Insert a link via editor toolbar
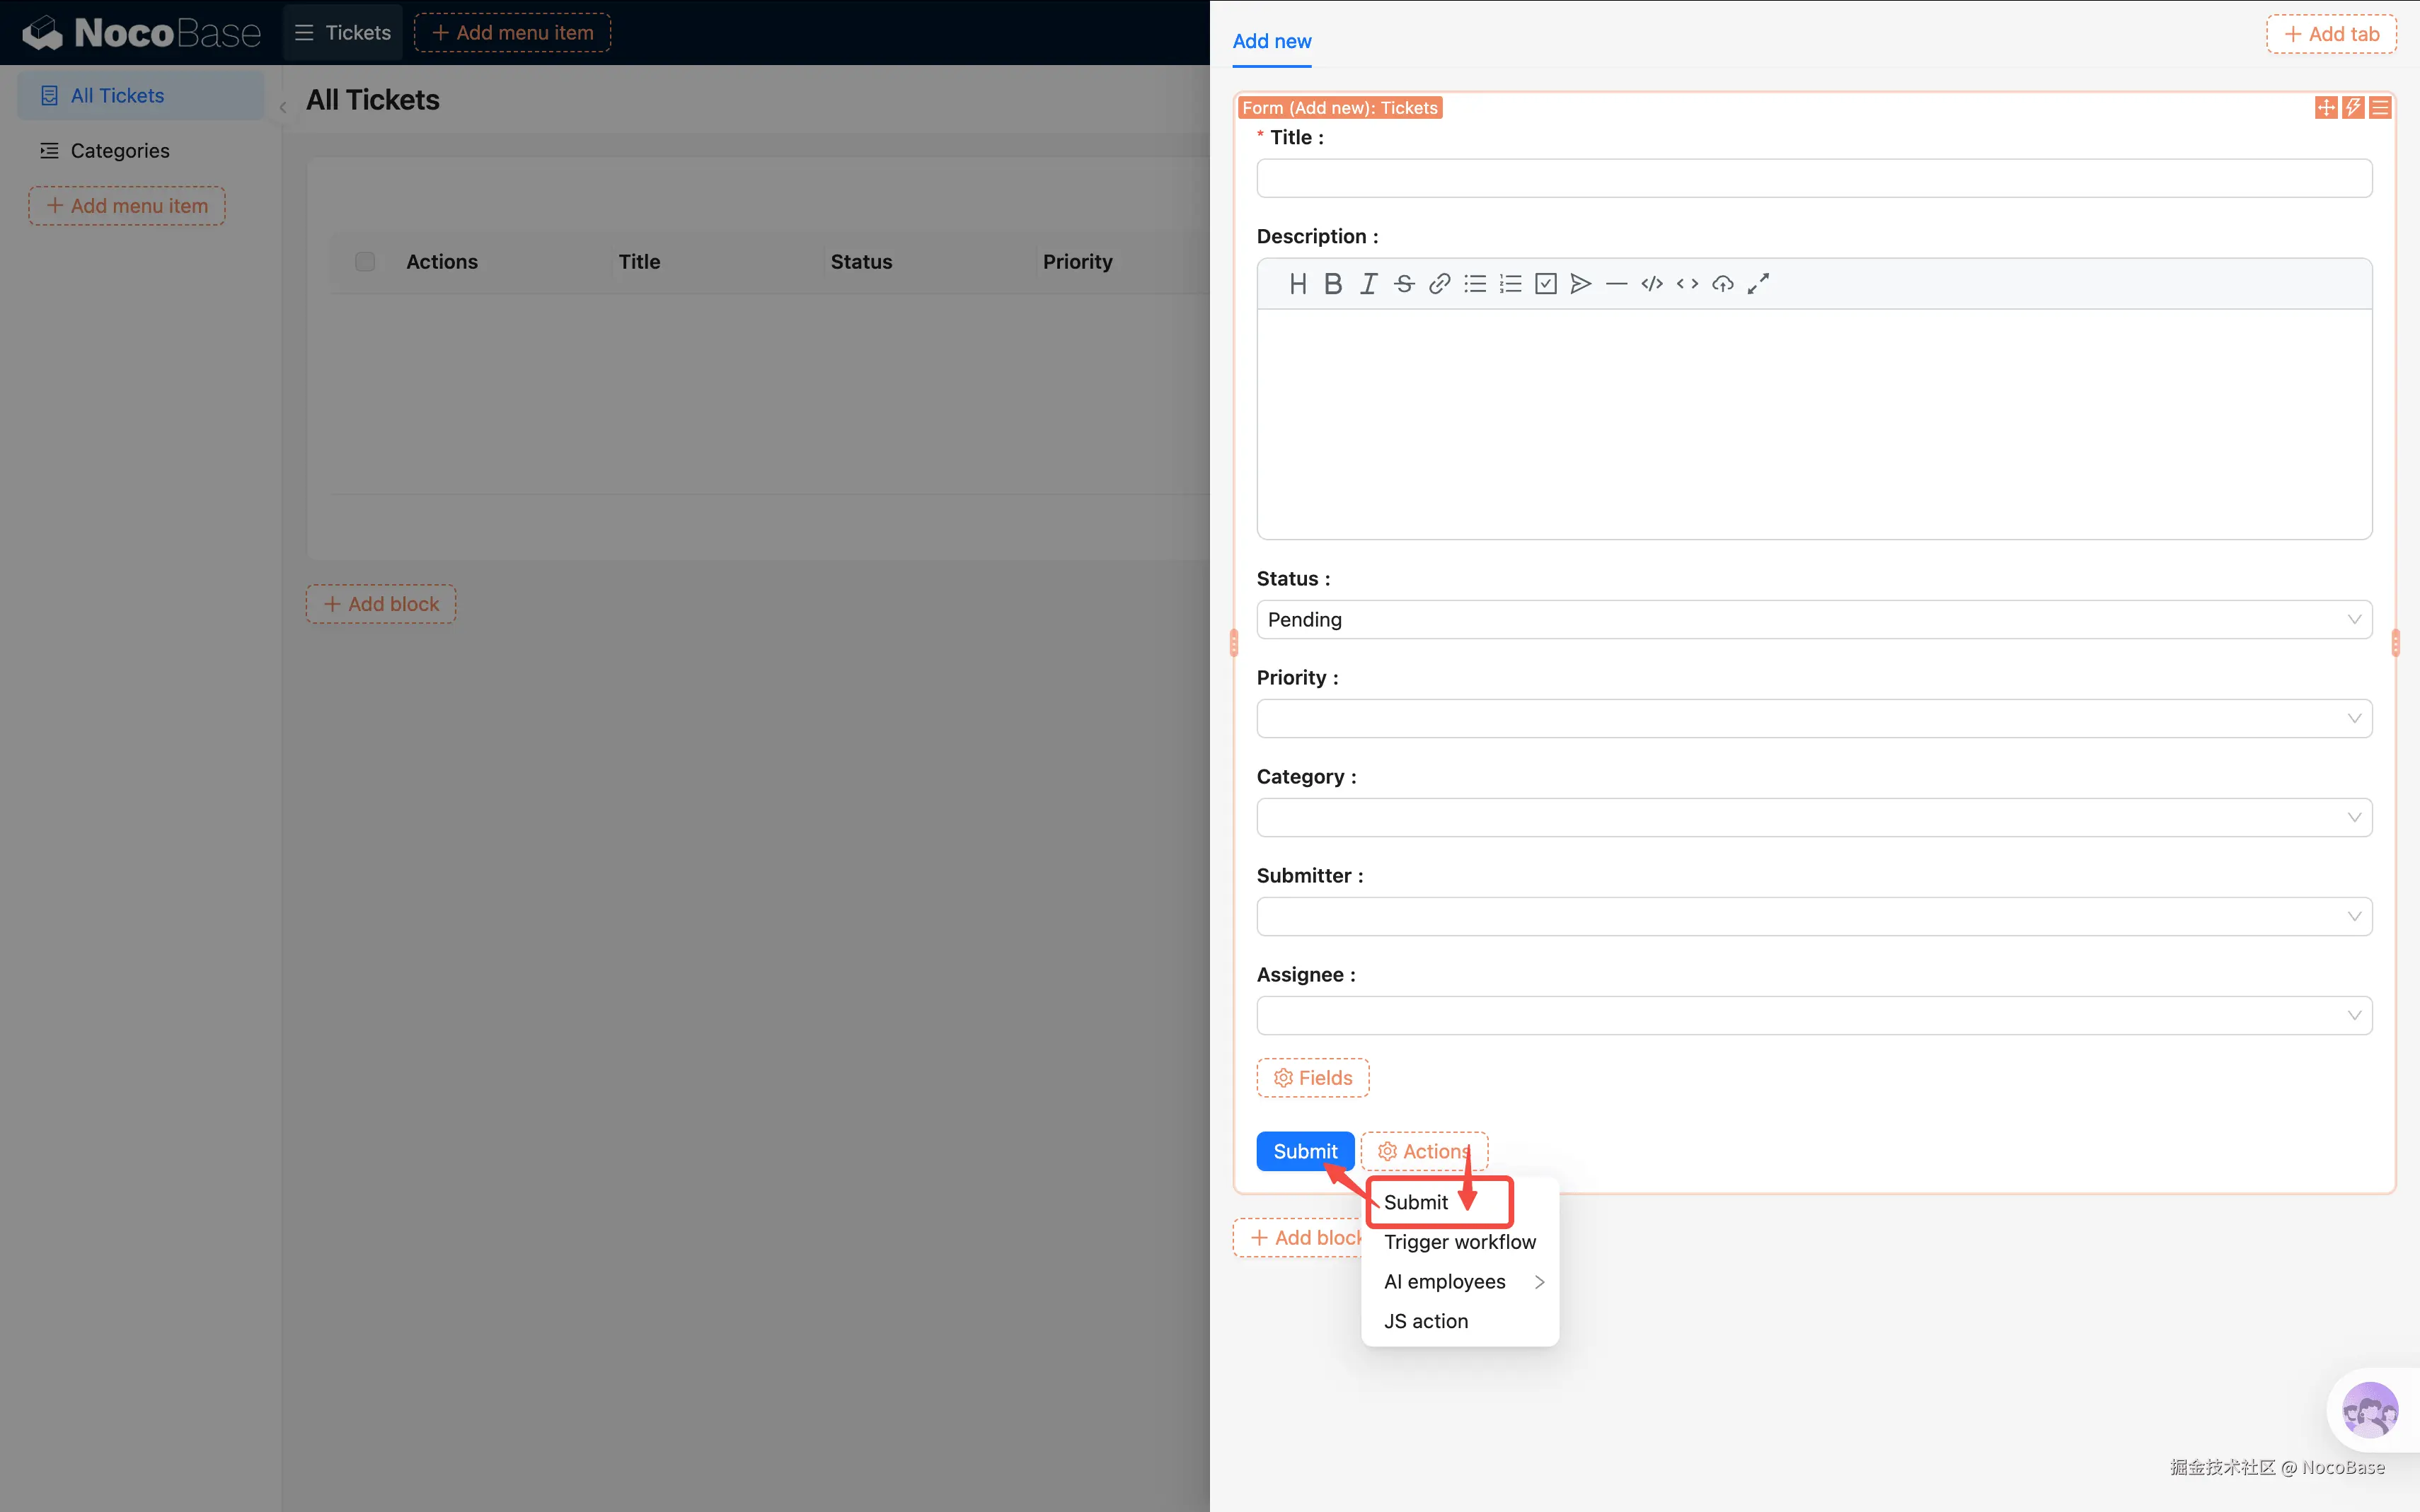Viewport: 2420px width, 1512px height. click(x=1439, y=284)
